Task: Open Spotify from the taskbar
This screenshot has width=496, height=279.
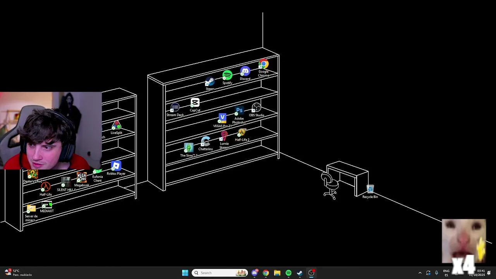Action: pyautogui.click(x=288, y=273)
